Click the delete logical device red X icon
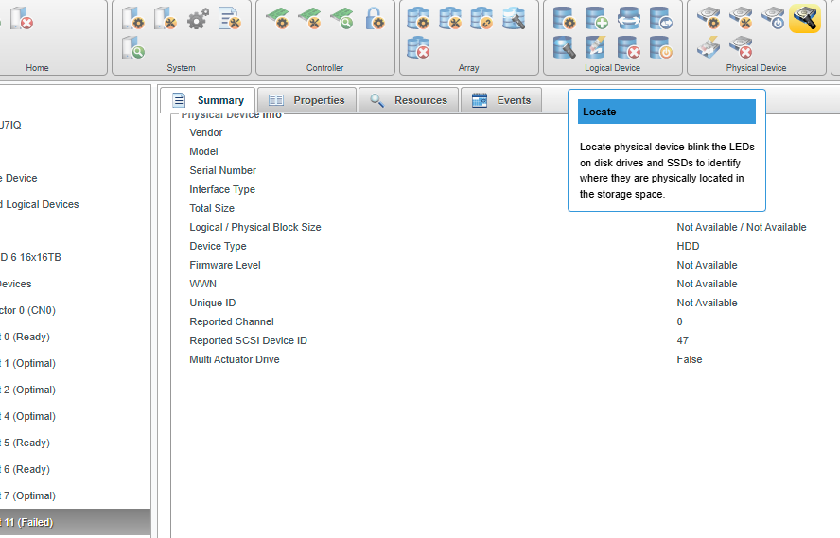The image size is (840, 538). coord(628,47)
